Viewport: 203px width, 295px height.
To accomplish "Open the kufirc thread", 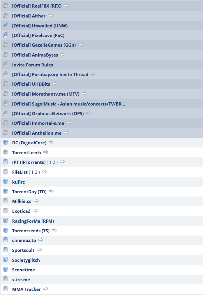I will [18, 182].
